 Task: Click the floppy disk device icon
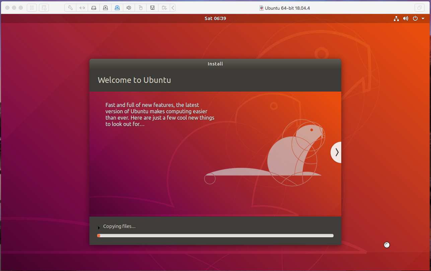point(152,8)
